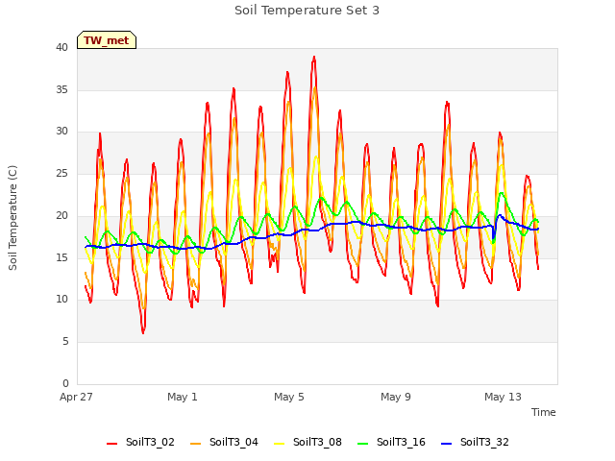Viewport: 615px width, 461px height.
Task: Toggle SoilT3_02 legend entry
Action: [140, 442]
